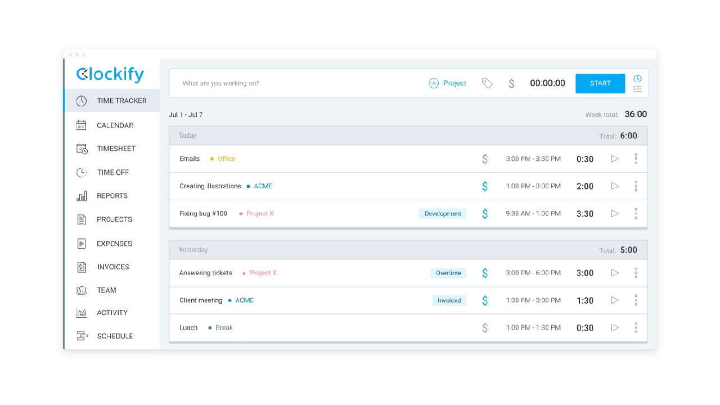720x405 pixels.
Task: Toggle billable status for Emails entry
Action: [x=485, y=159]
